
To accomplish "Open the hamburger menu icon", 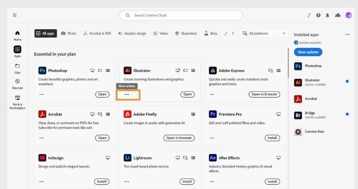I will 14,15.
